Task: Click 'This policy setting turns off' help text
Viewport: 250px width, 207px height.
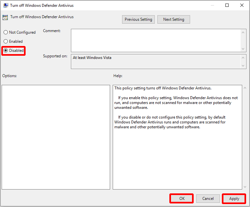Action: coord(163,88)
